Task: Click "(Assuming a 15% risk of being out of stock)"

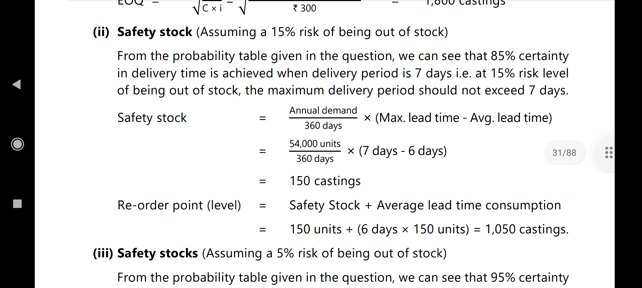Action: pyautogui.click(x=322, y=32)
